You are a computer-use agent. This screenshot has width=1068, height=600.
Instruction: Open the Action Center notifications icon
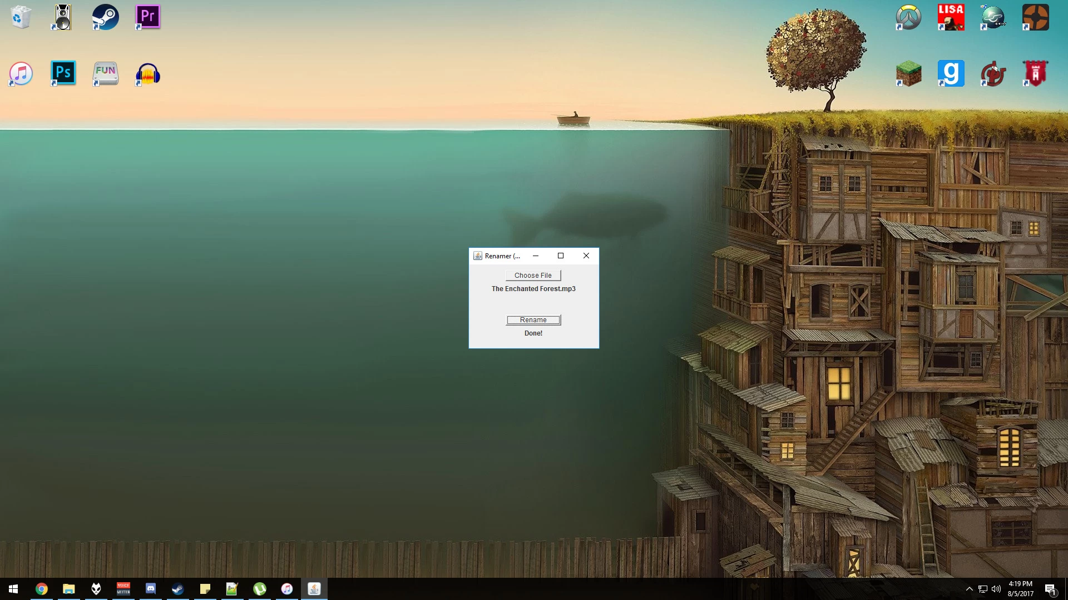[x=1050, y=589]
